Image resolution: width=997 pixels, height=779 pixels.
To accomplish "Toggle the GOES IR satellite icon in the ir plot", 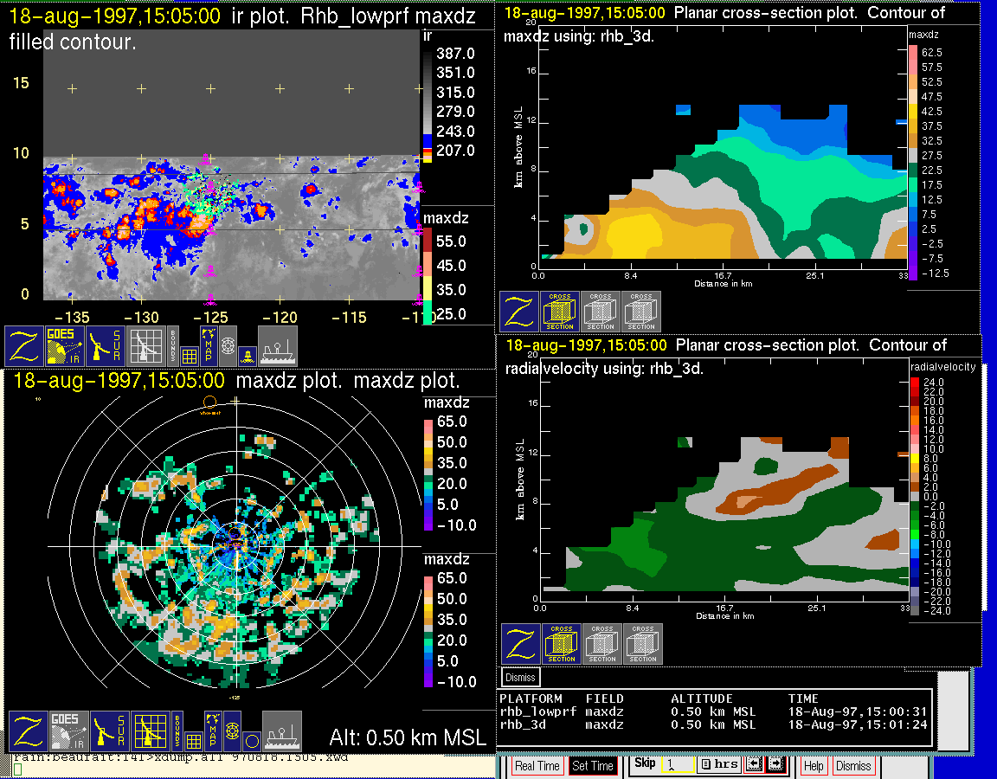I will tap(65, 346).
